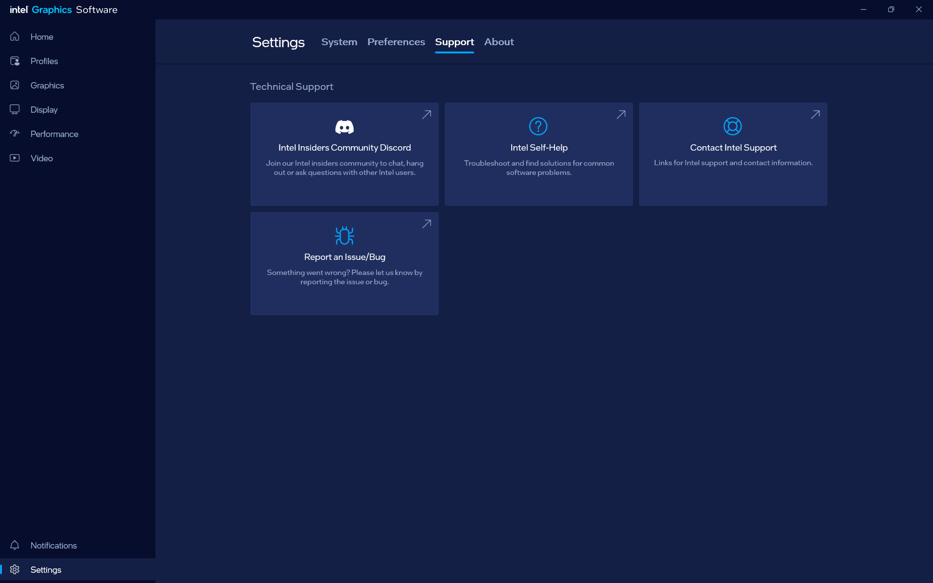Image resolution: width=933 pixels, height=583 pixels.
Task: Switch to the System tab
Action: click(x=339, y=42)
